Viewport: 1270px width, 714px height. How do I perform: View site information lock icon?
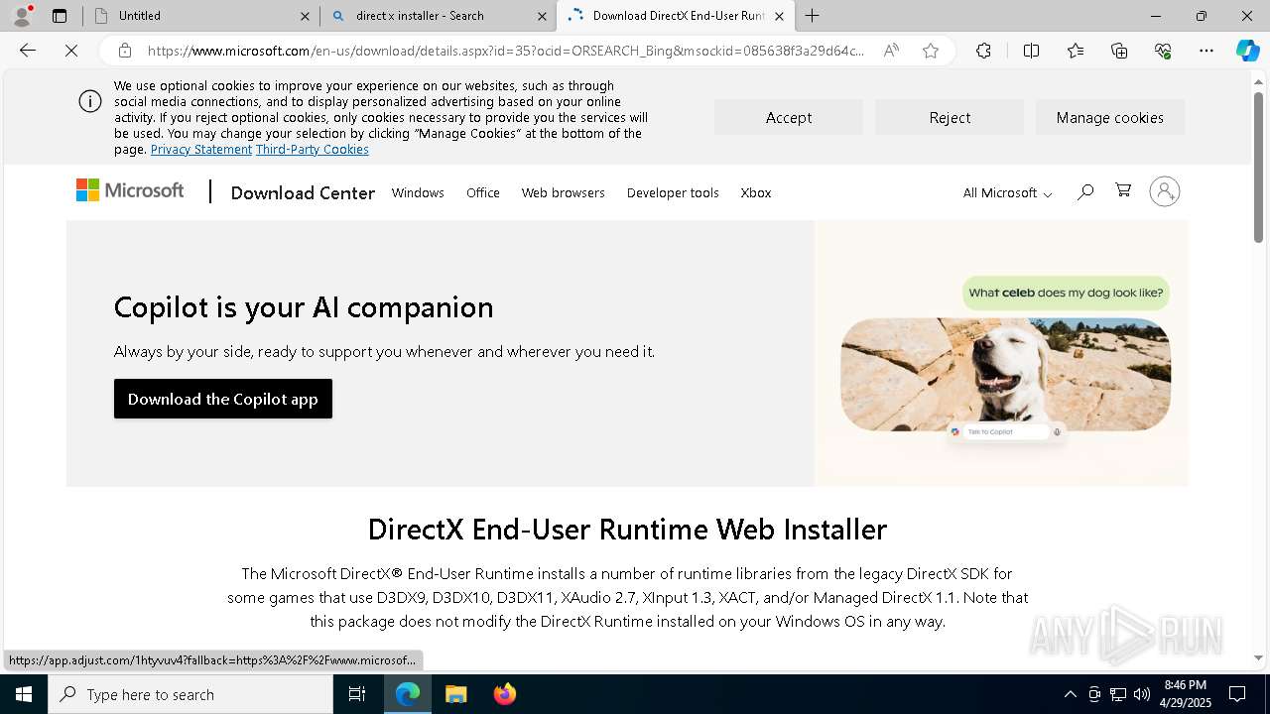click(x=125, y=51)
